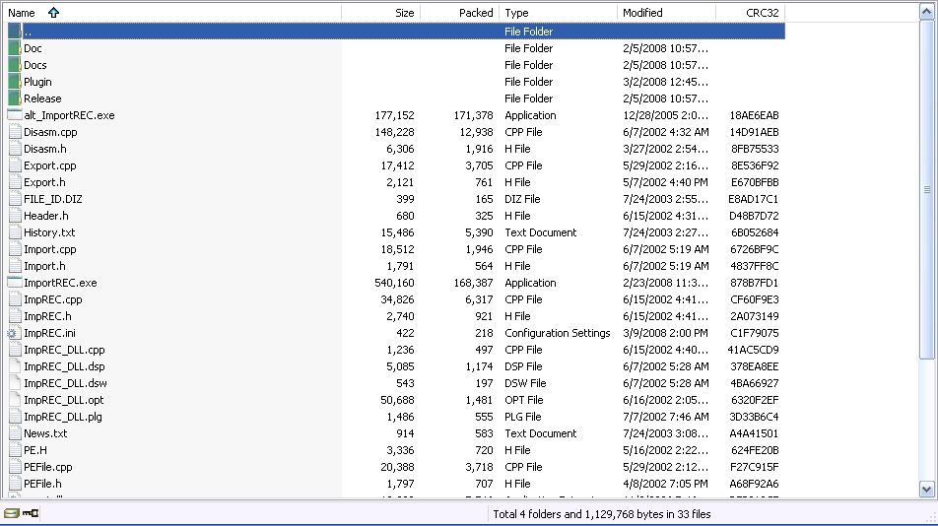Click the scroll down arrow of the file list
This screenshot has height=526, width=938.
[926, 489]
